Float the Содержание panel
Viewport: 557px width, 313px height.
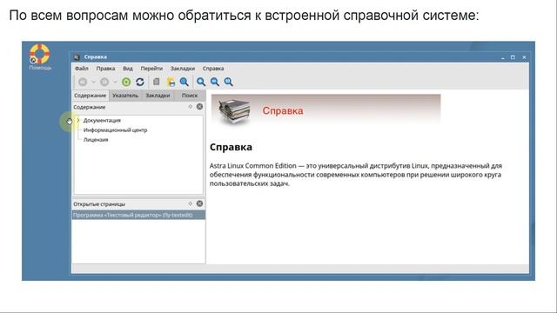click(191, 106)
